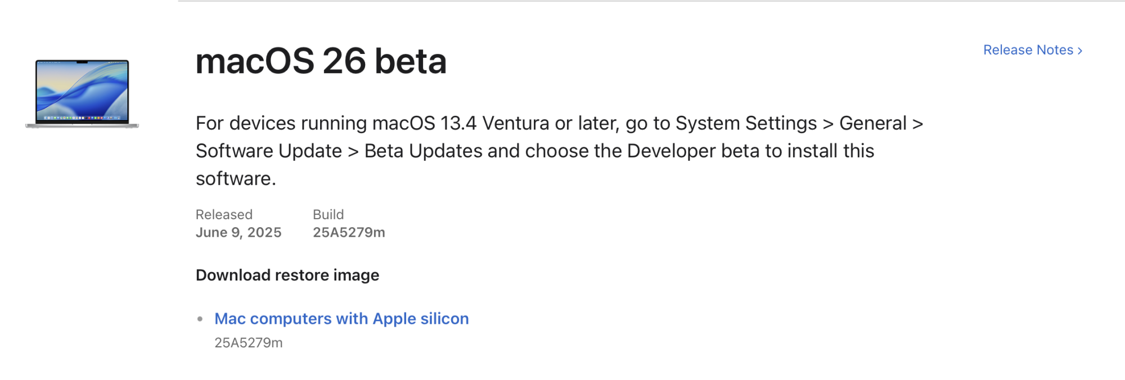Open the Release Notes link

pyautogui.click(x=1028, y=50)
